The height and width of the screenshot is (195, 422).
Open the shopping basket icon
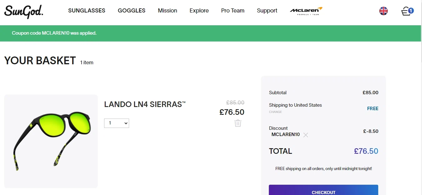[x=406, y=12]
